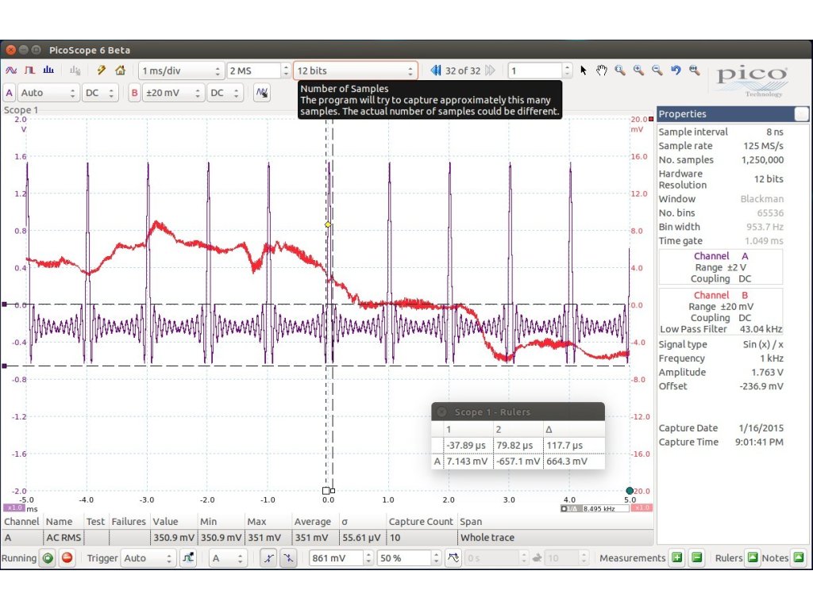Click Channel B x1.0 scale button
Image resolution: width=813 pixels, height=609 pixels.
pos(642,508)
